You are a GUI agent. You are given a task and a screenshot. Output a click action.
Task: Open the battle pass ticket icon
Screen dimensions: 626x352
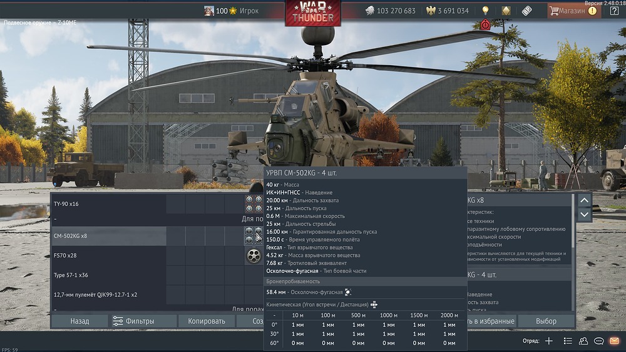tap(526, 11)
